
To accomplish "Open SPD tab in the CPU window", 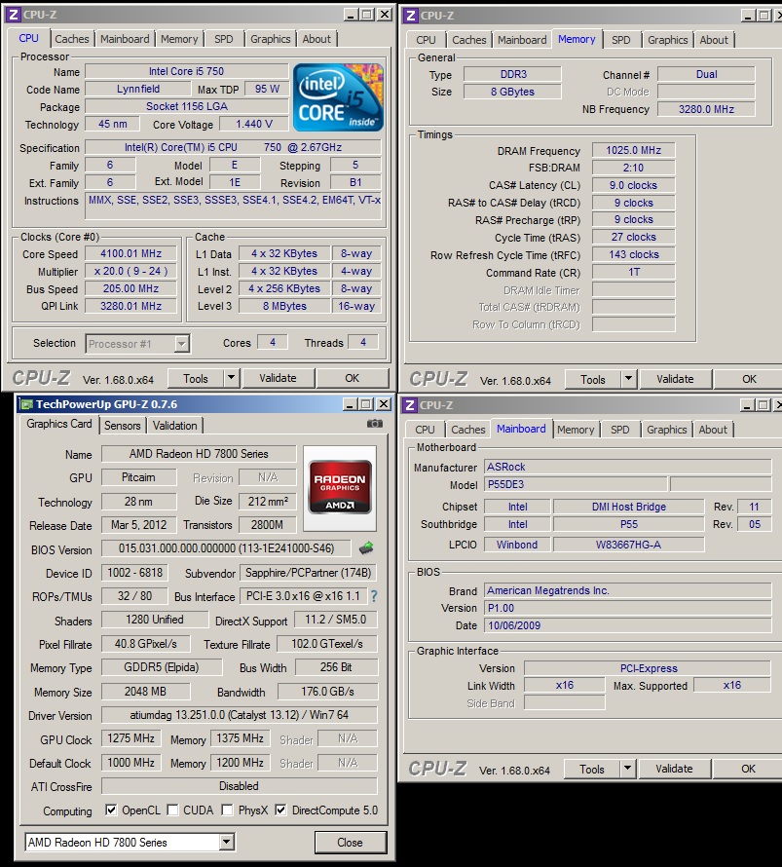I will 224,39.
